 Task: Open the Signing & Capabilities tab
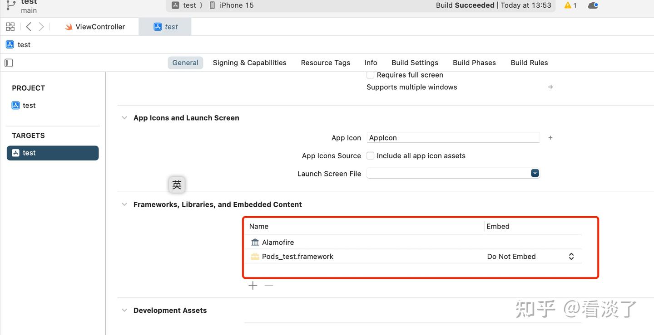[249, 63]
